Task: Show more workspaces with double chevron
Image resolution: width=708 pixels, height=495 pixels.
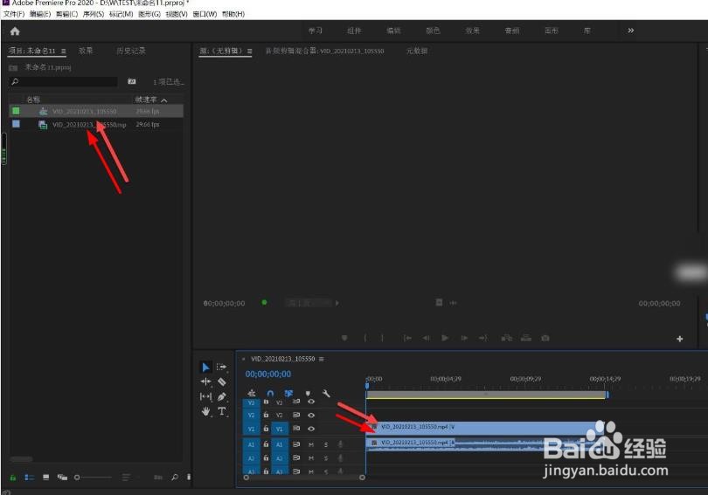Action: (x=630, y=31)
